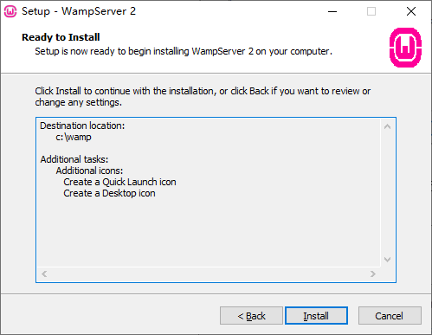This screenshot has height=335, width=432.
Task: Click the 'Create a Quick Launch icon' line
Action: point(119,182)
